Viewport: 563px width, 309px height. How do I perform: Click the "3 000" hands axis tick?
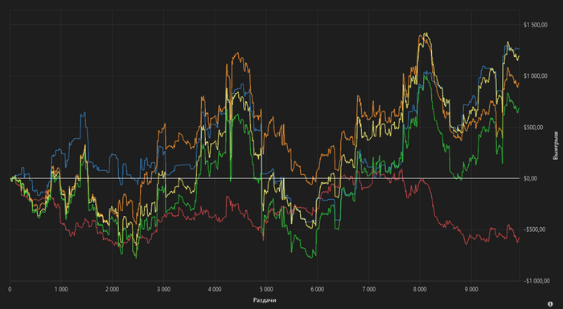tap(163, 289)
